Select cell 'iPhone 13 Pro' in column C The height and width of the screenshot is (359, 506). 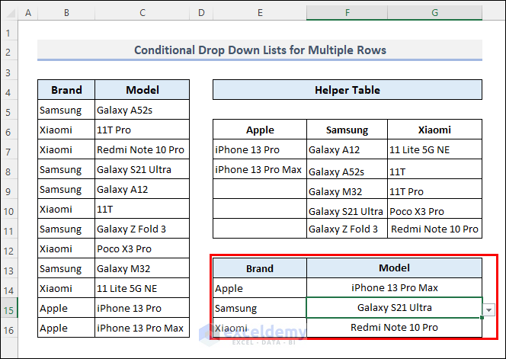[142, 308]
